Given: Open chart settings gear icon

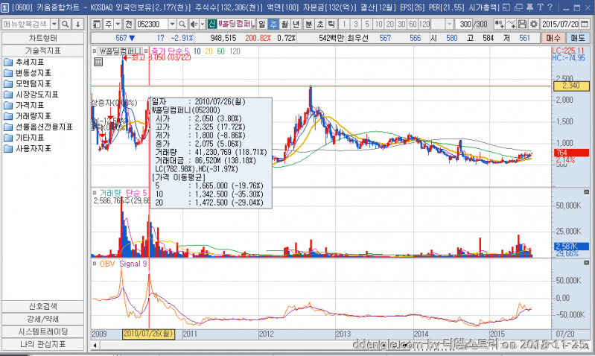Looking at the screenshot, I should click(x=533, y=25).
